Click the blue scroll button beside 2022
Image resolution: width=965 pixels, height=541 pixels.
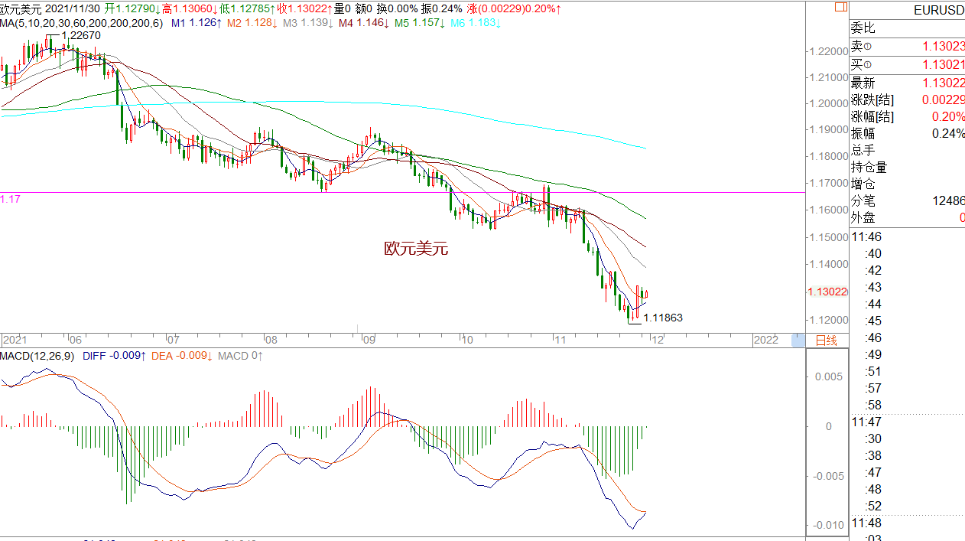[x=798, y=340]
